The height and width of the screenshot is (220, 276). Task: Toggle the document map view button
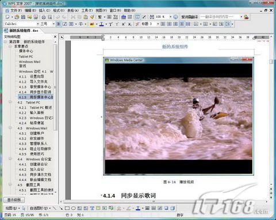137,17
